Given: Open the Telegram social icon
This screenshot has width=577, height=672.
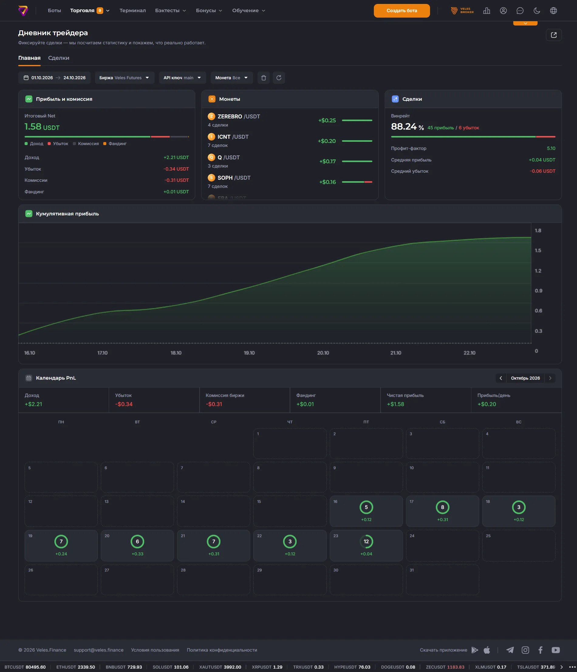Looking at the screenshot, I should (x=510, y=650).
